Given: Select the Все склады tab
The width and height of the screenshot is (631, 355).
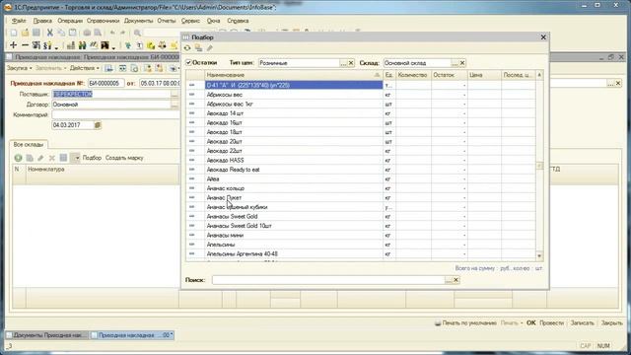Looking at the screenshot, I should click(x=29, y=144).
